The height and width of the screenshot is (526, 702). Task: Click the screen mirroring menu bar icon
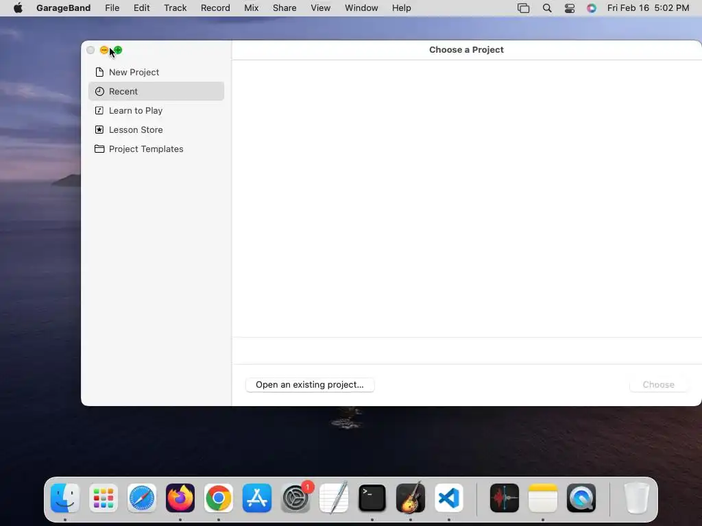pyautogui.click(x=523, y=8)
